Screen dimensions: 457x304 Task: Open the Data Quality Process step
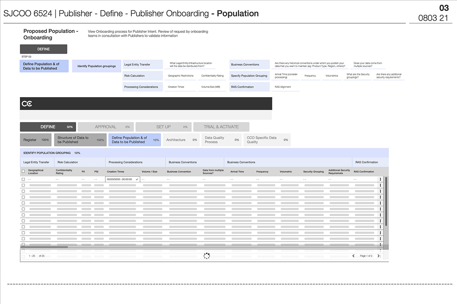tap(220, 140)
